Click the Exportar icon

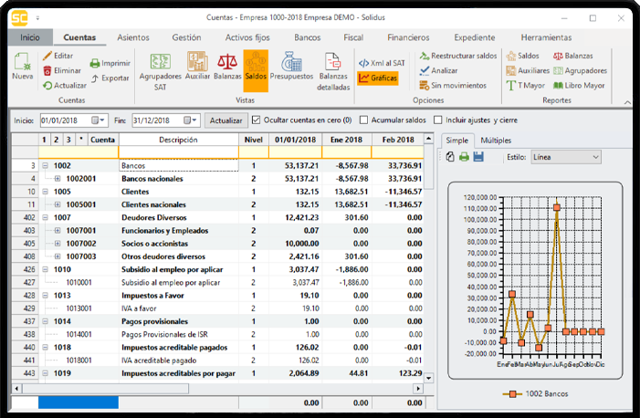coord(95,78)
